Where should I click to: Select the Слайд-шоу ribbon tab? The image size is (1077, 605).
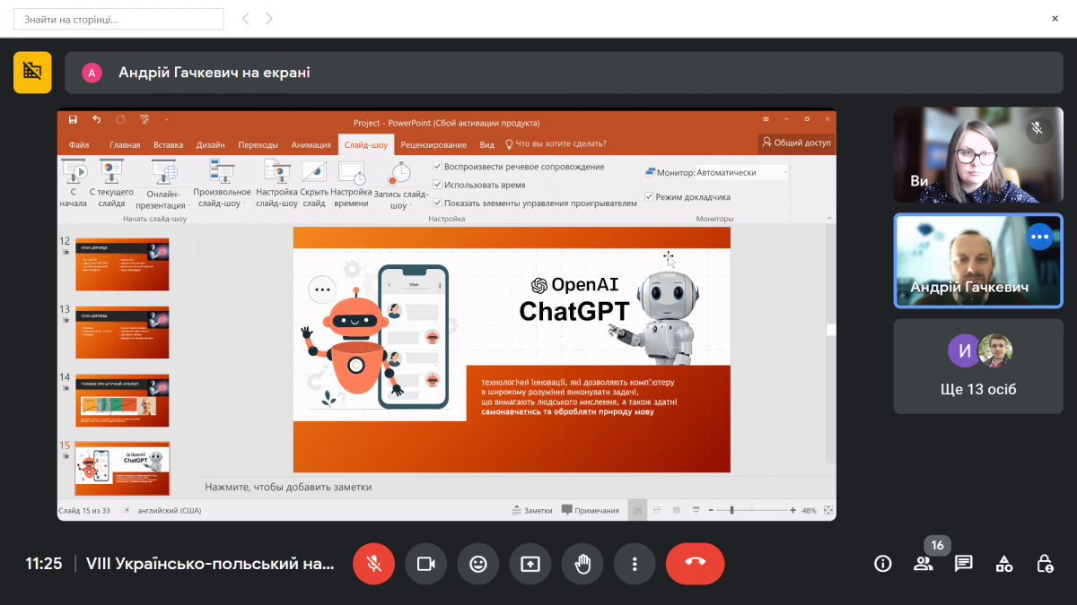(366, 144)
